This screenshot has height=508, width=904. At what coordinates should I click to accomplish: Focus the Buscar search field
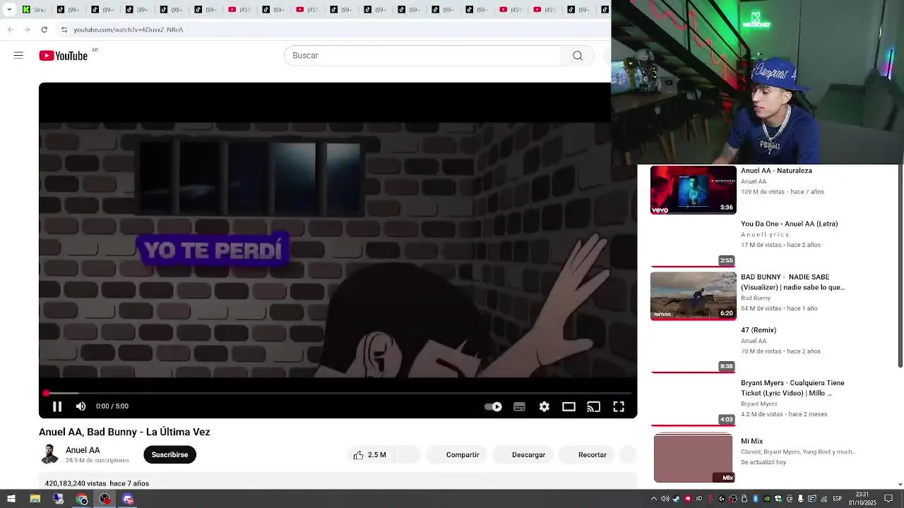[x=424, y=56]
